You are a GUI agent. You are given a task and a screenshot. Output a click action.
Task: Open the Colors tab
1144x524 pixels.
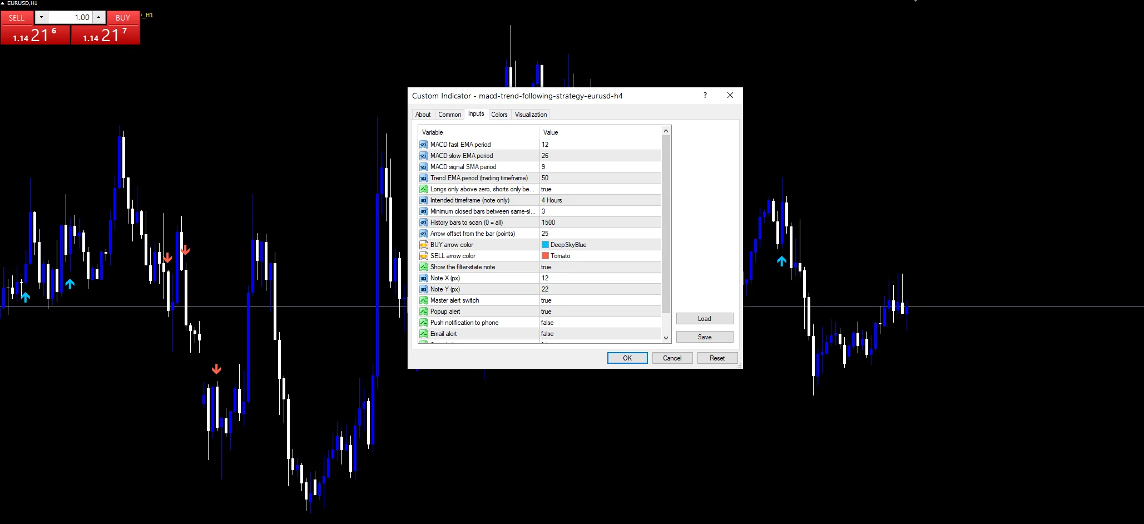coord(499,115)
